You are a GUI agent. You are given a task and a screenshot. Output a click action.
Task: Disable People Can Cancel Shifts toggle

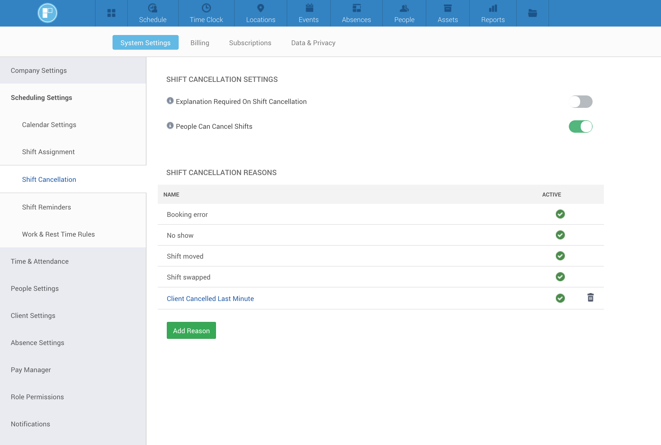pyautogui.click(x=580, y=126)
